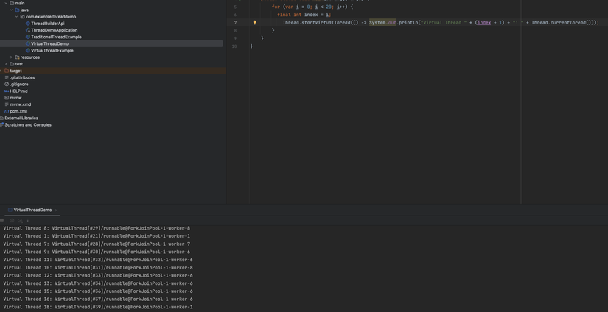Open ThreadBuilderApi in project tree
Image resolution: width=608 pixels, height=312 pixels.
point(48,24)
